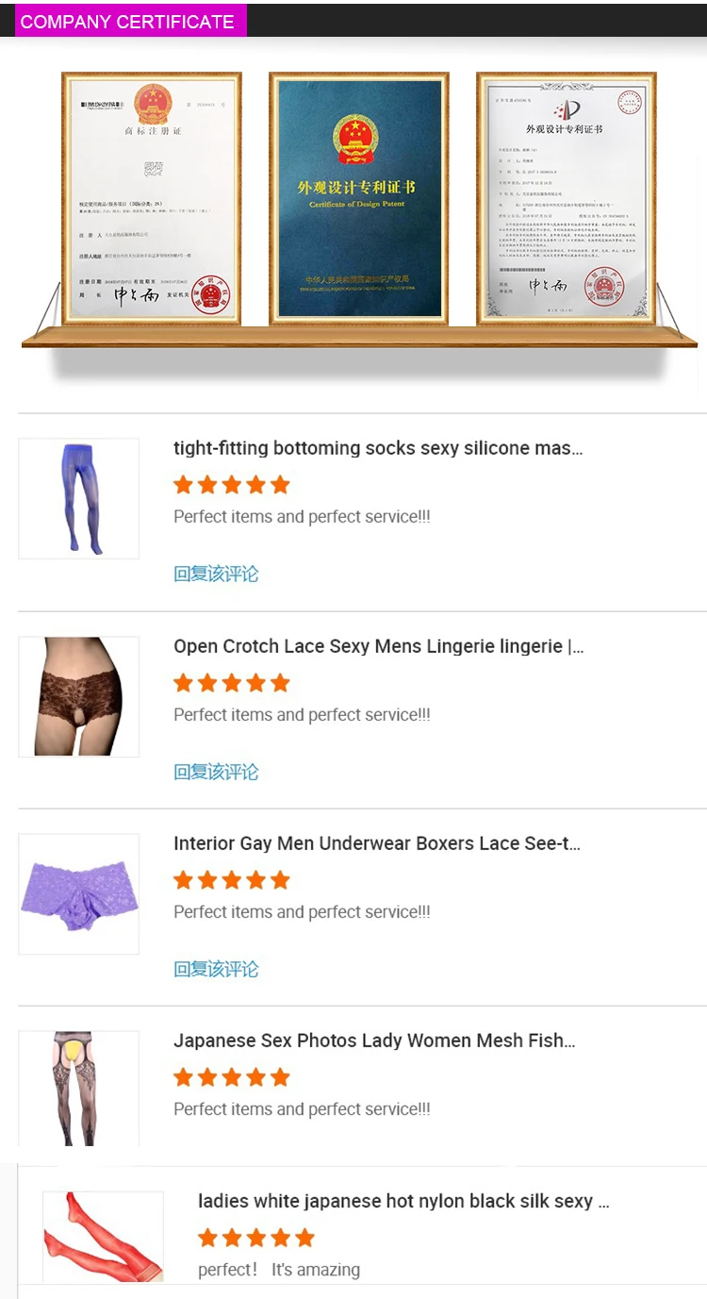Click the purple lace boxers thumbnail
This screenshot has height=1299, width=707.
[x=79, y=893]
